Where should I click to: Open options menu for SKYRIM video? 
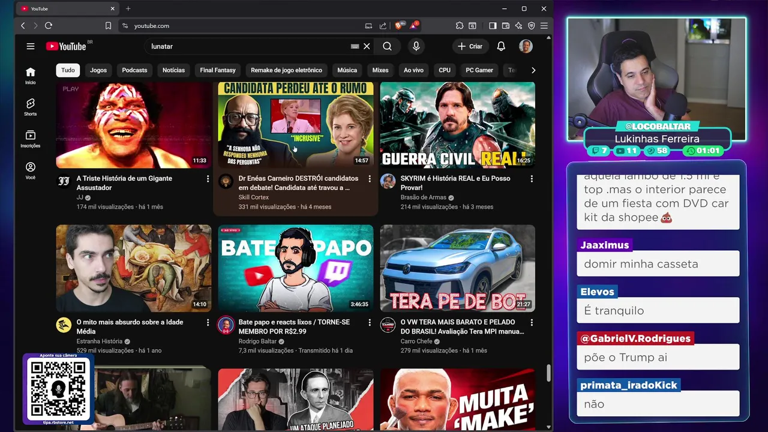532,179
